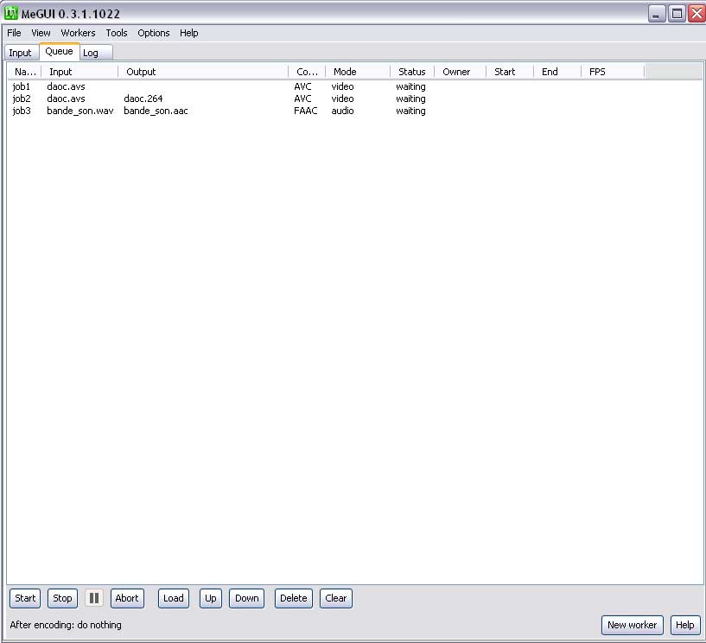Switch to the Input tab
The width and height of the screenshot is (706, 643).
click(x=20, y=53)
